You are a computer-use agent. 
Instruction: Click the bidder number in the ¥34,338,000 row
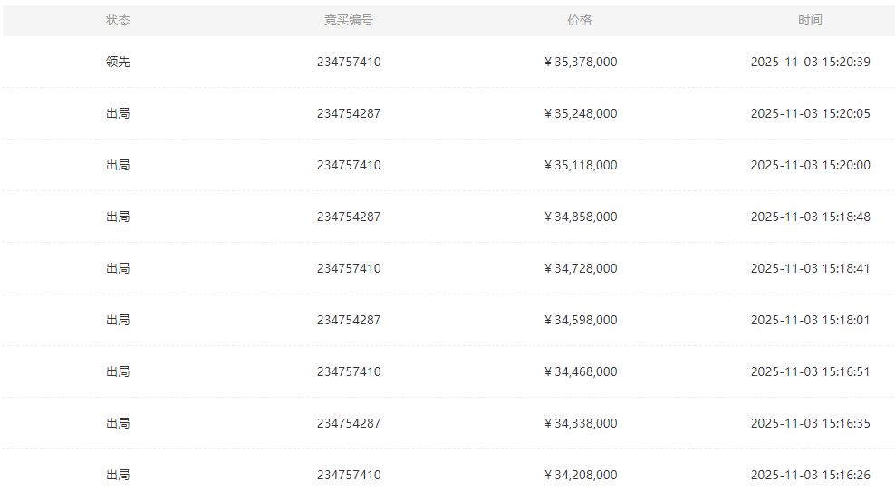pyautogui.click(x=349, y=424)
